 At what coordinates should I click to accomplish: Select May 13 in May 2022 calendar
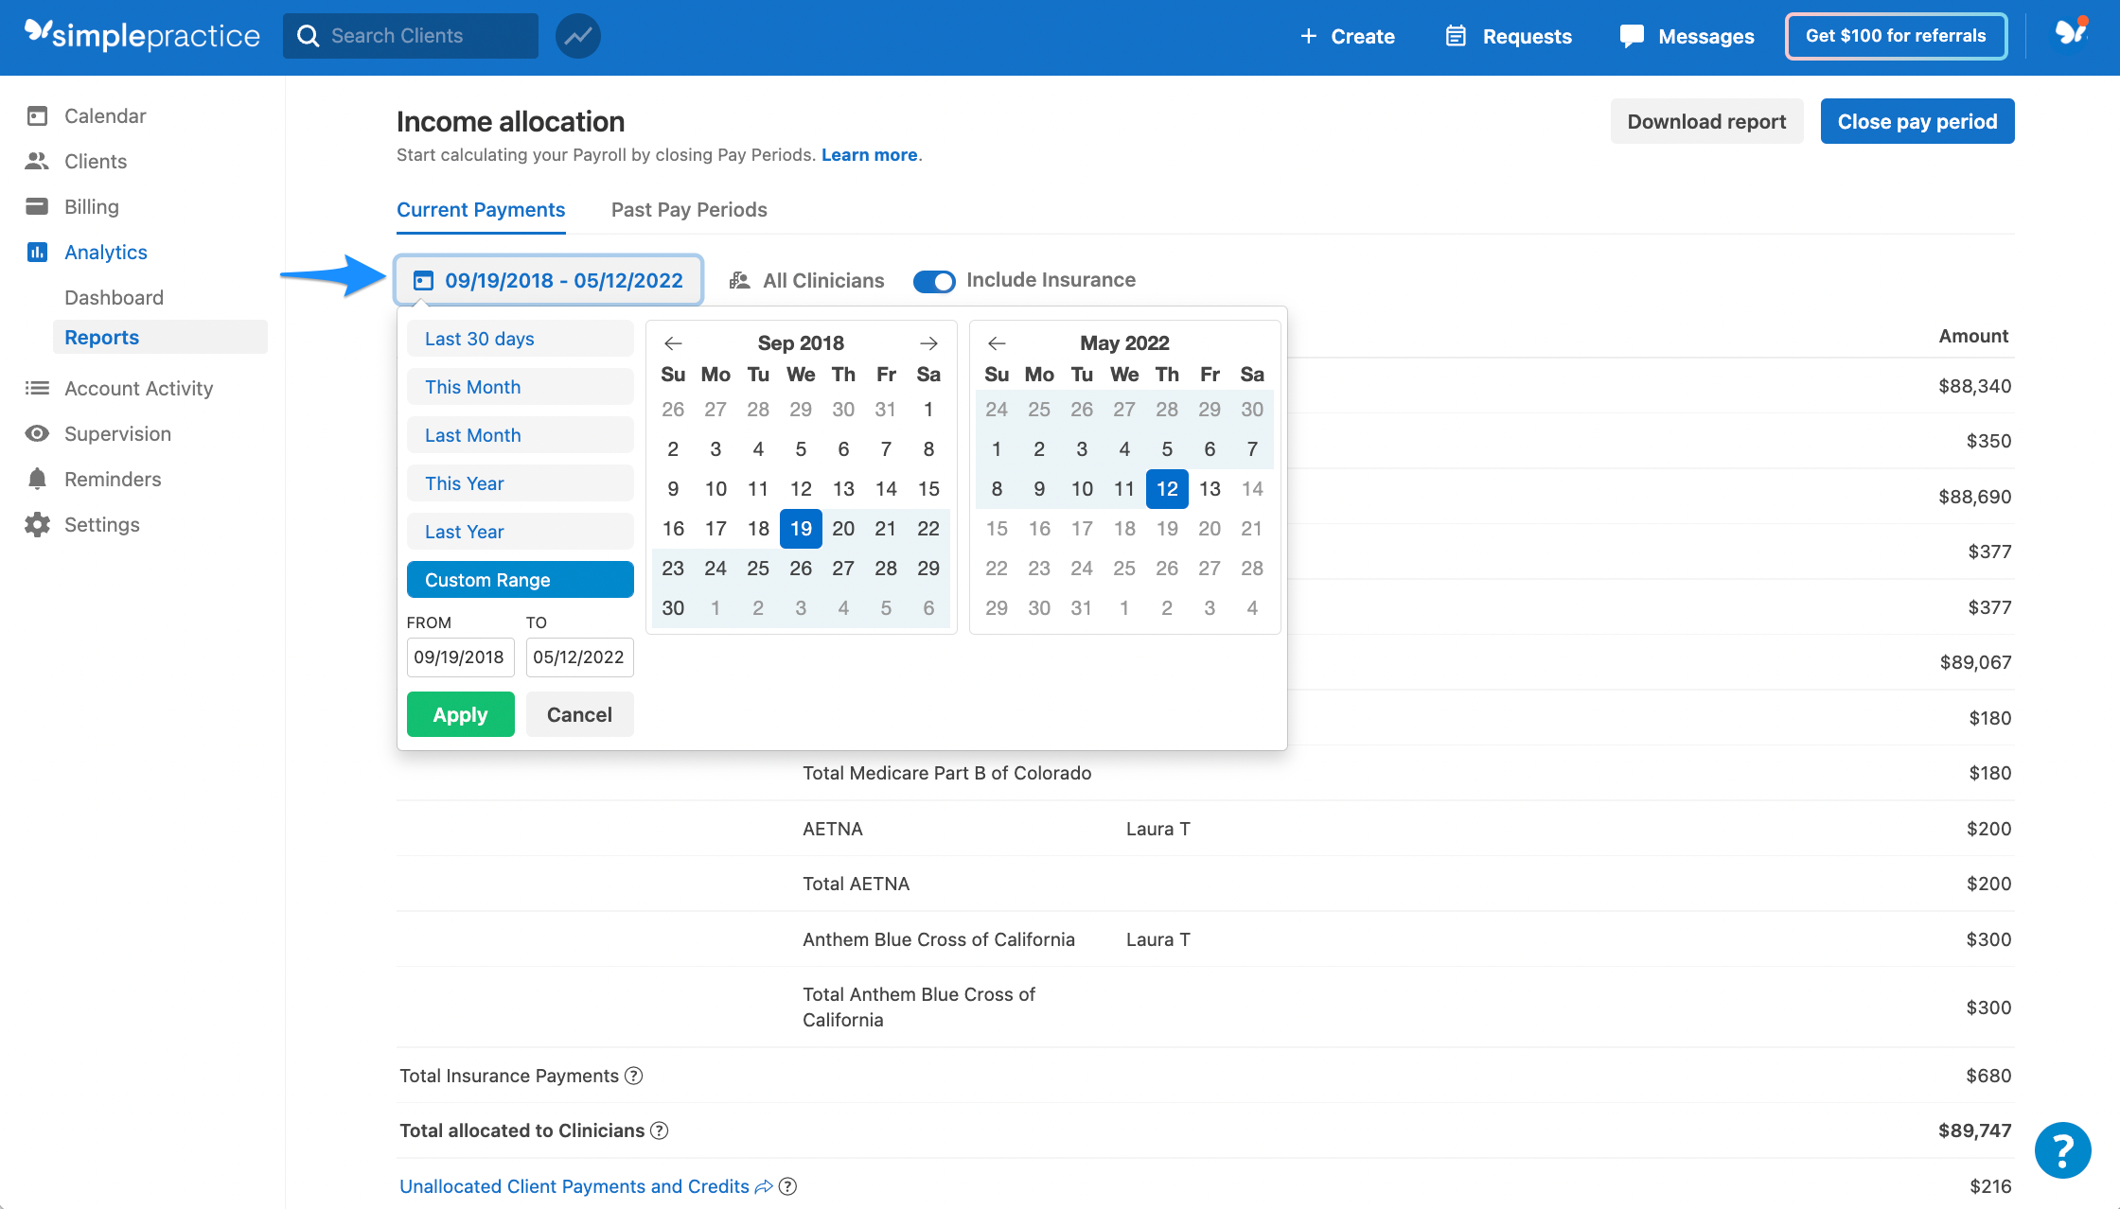click(x=1210, y=489)
